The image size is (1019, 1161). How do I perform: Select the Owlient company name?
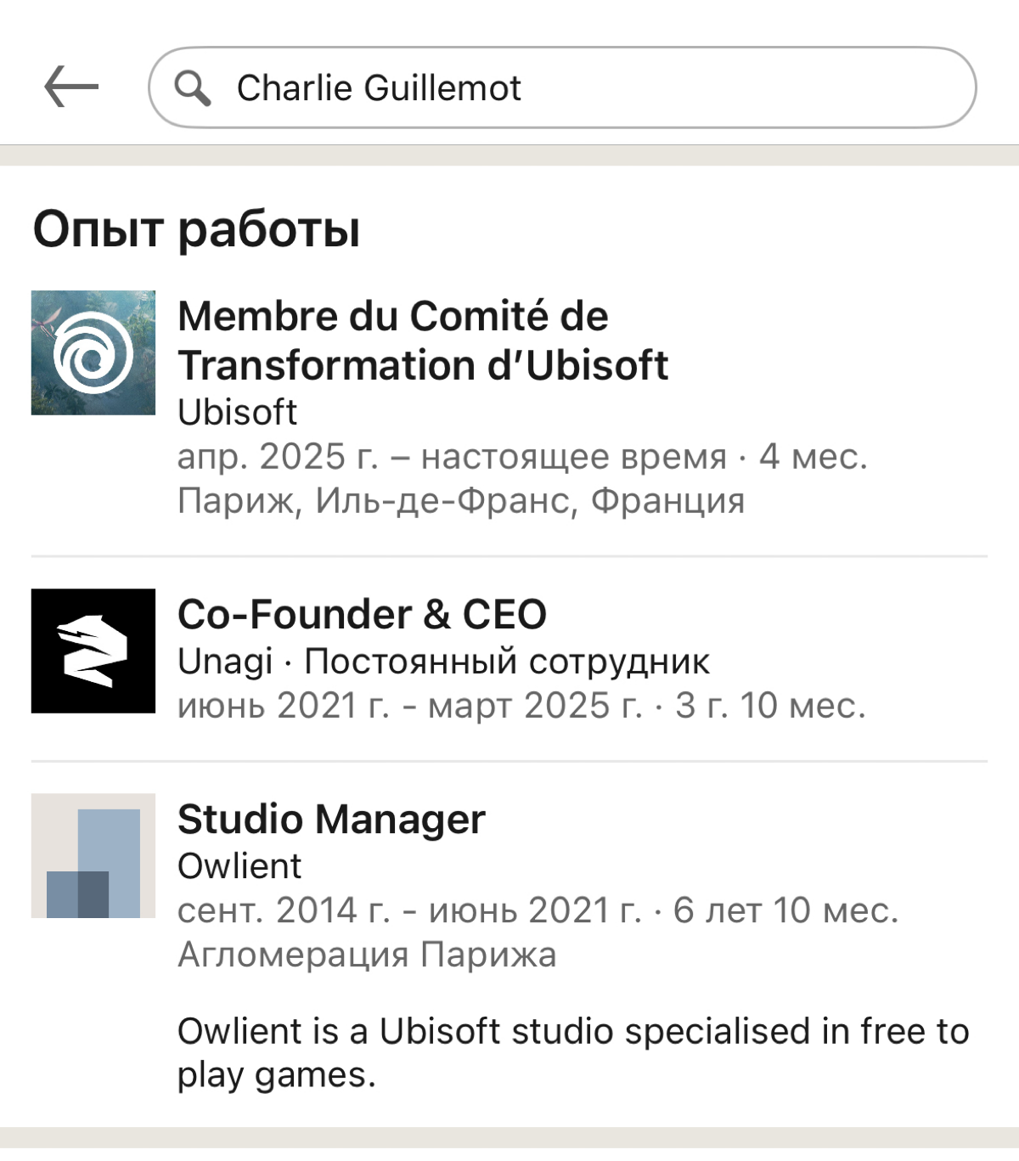[239, 866]
